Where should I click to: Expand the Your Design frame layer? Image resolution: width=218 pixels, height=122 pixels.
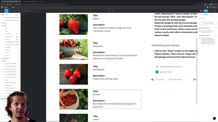point(2,58)
